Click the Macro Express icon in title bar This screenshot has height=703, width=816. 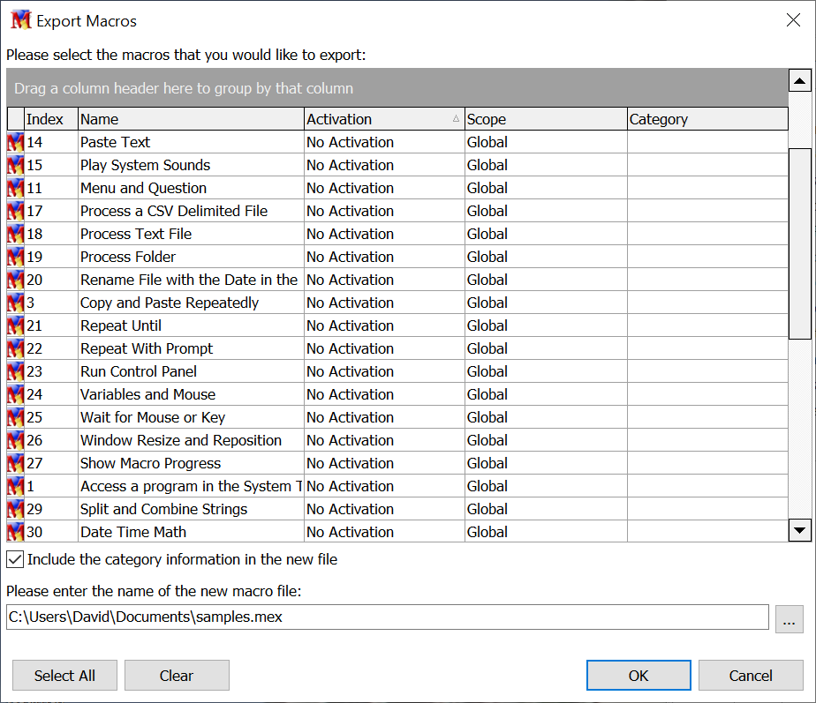pyautogui.click(x=20, y=20)
